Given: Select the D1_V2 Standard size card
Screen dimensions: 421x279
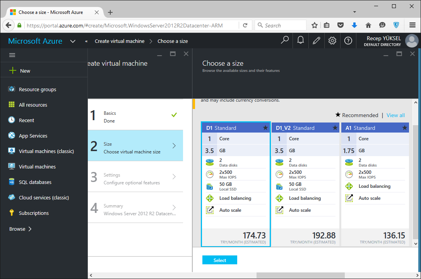Looking at the screenshot, I should coord(305,184).
